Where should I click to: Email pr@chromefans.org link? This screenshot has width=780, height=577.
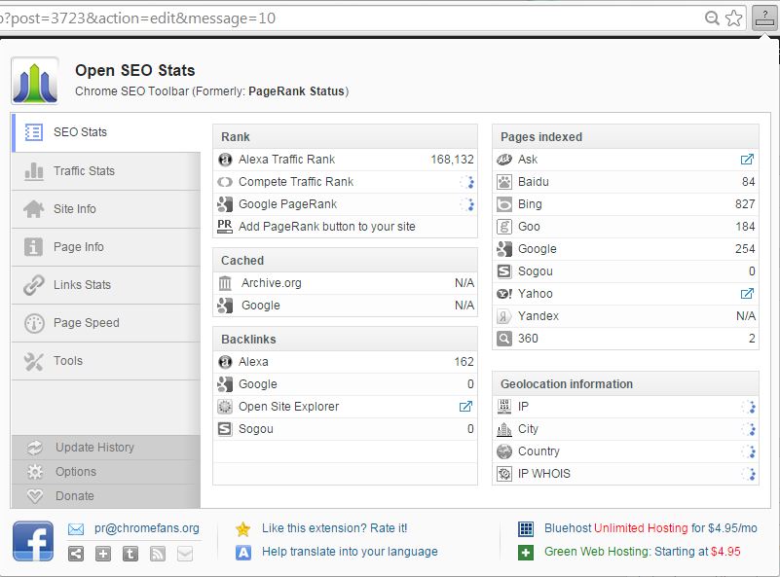[147, 528]
